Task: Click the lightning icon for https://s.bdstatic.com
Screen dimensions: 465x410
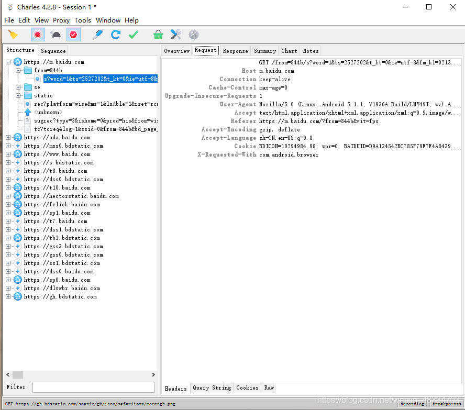Action: pyautogui.click(x=18, y=162)
